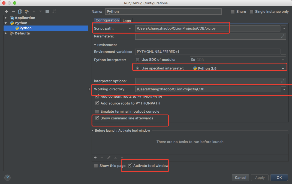Image resolution: width=292 pixels, height=184 pixels.
Task: Focus the Script path field
Action: (208, 28)
